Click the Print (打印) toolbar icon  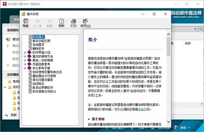tap(73, 21)
